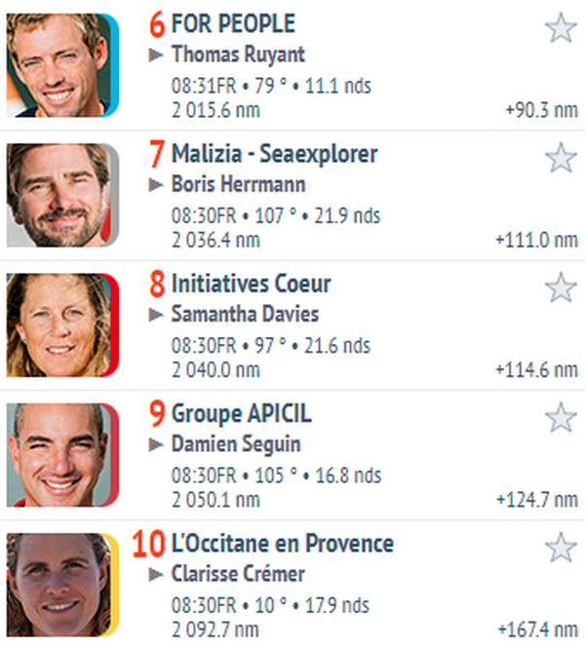Star the Groupe APICIL boat
The height and width of the screenshot is (647, 585).
561,417
